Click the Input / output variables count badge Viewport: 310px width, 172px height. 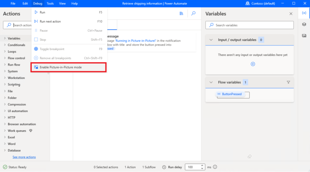(261, 40)
